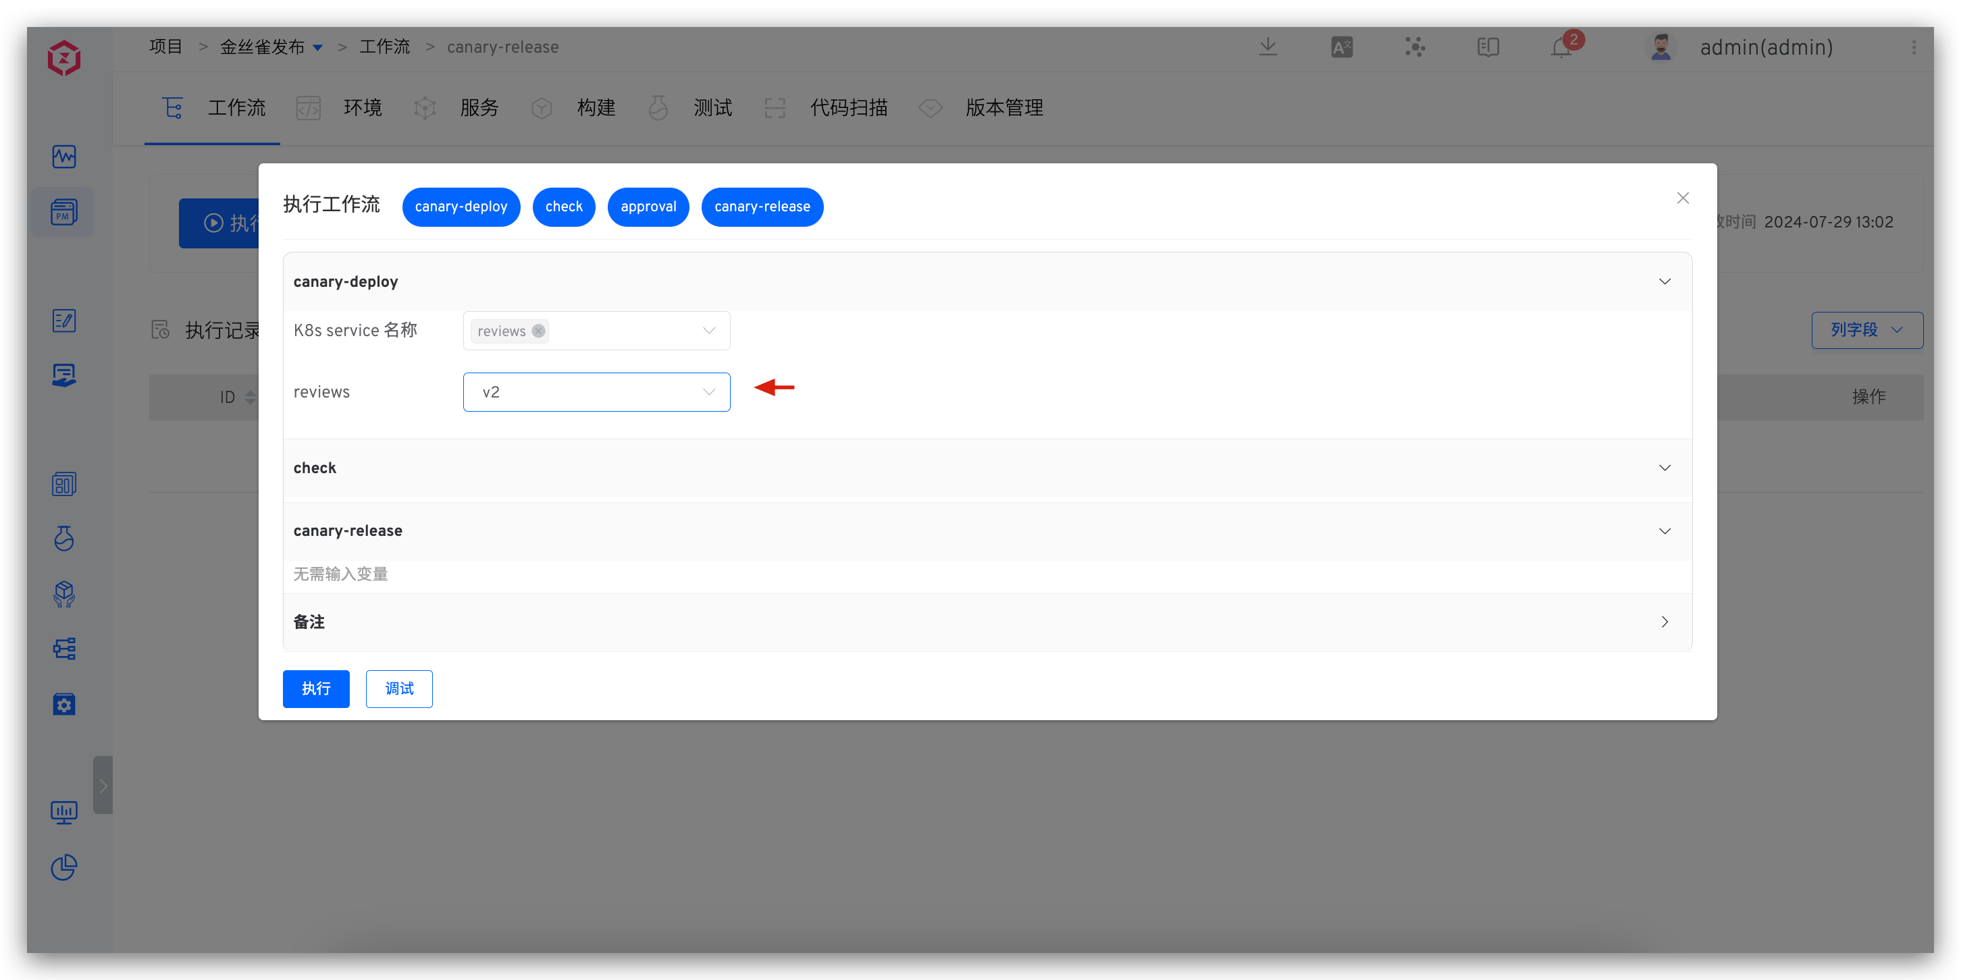The image size is (1961, 980).
Task: Close the 执行工作流 dialog
Action: (x=1682, y=198)
